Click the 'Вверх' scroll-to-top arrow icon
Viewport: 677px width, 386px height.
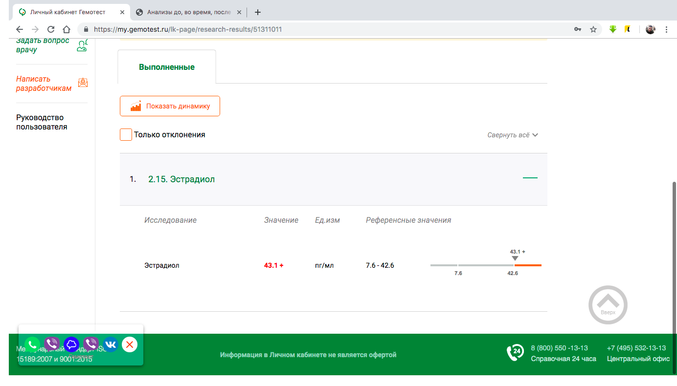(608, 304)
